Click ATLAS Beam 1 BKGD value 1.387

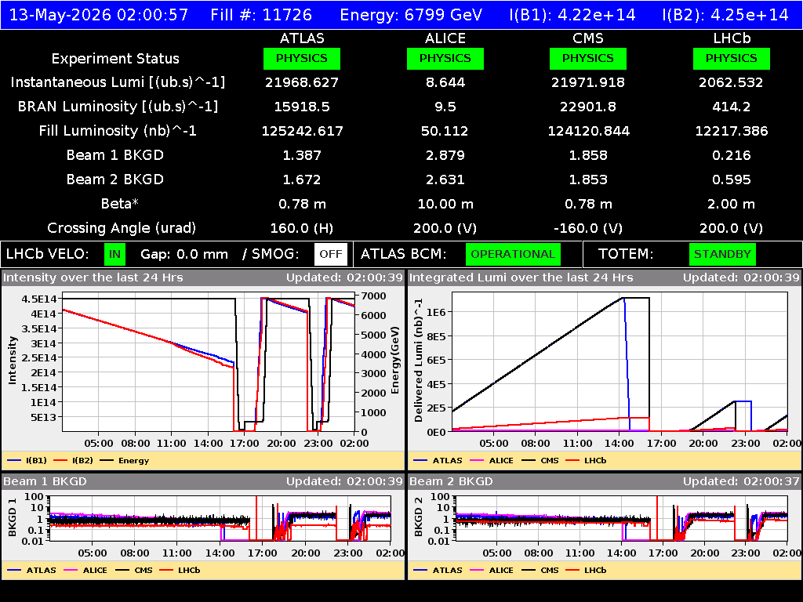tap(302, 155)
